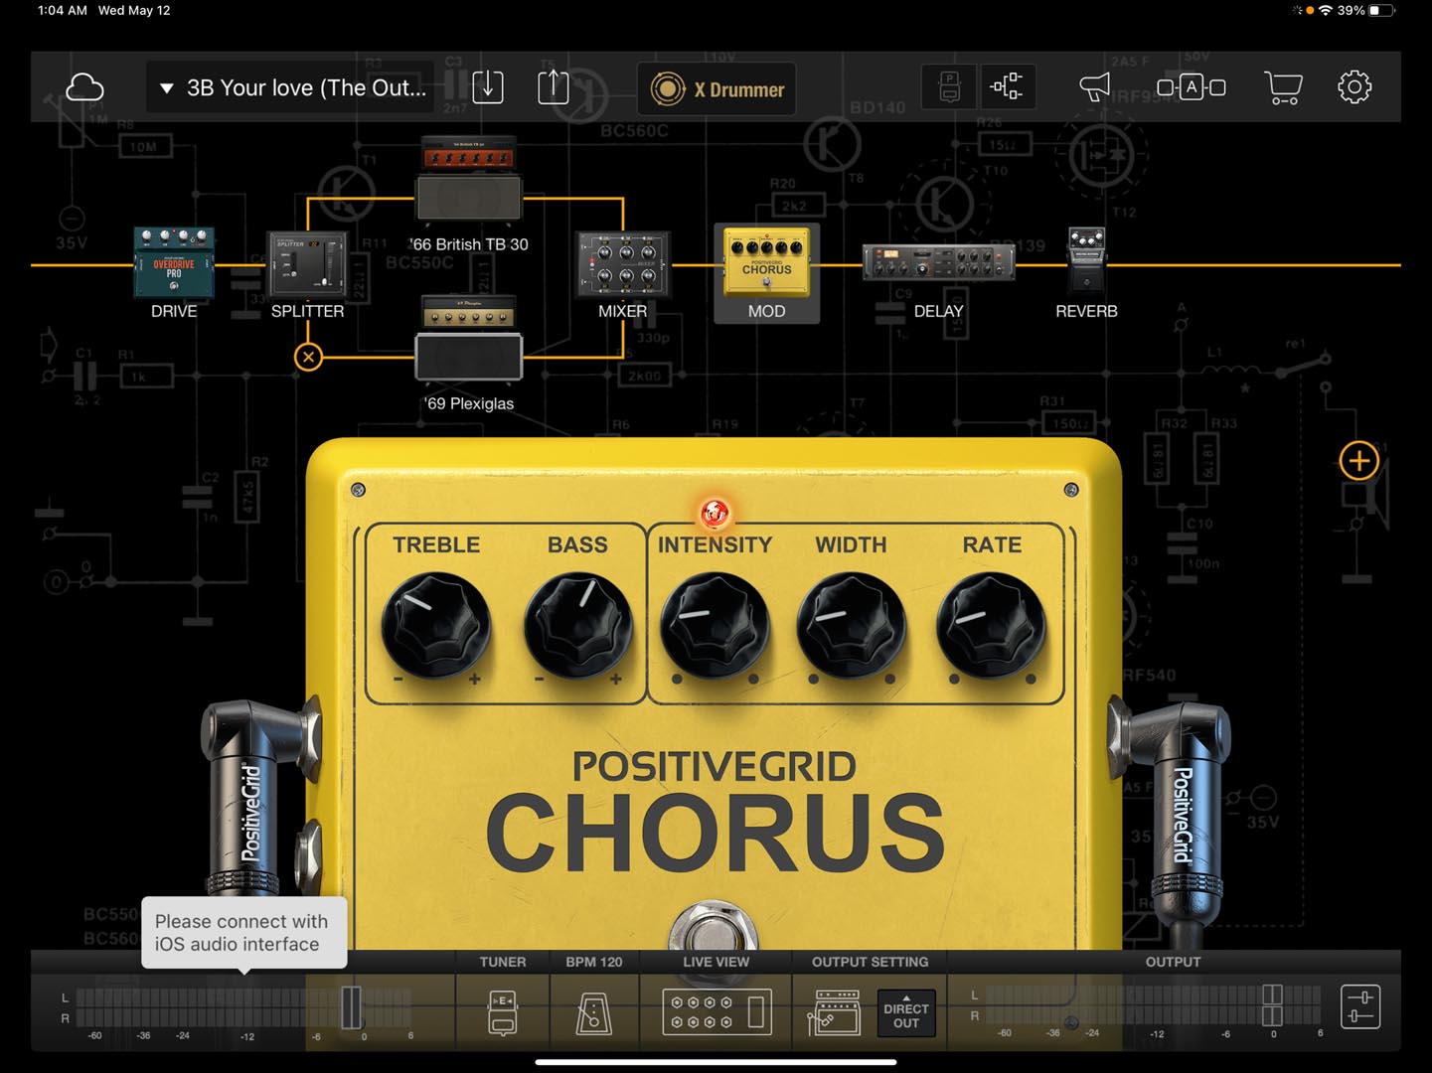Screen dimensions: 1432x1073
Task: Open the X Drummer panel
Action: (716, 89)
